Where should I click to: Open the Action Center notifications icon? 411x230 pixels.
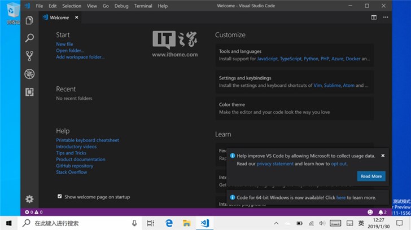(x=400, y=223)
